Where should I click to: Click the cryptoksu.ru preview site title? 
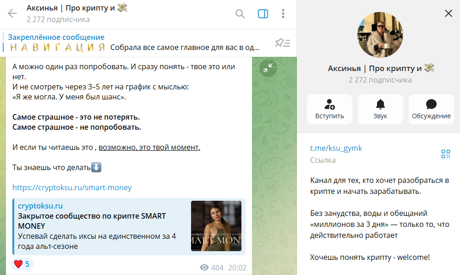pyautogui.click(x=40, y=206)
